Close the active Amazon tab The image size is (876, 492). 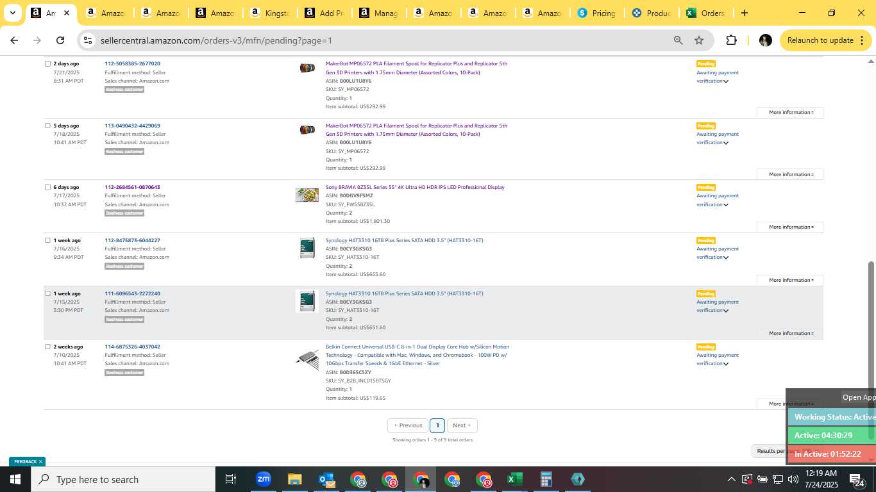click(x=66, y=13)
